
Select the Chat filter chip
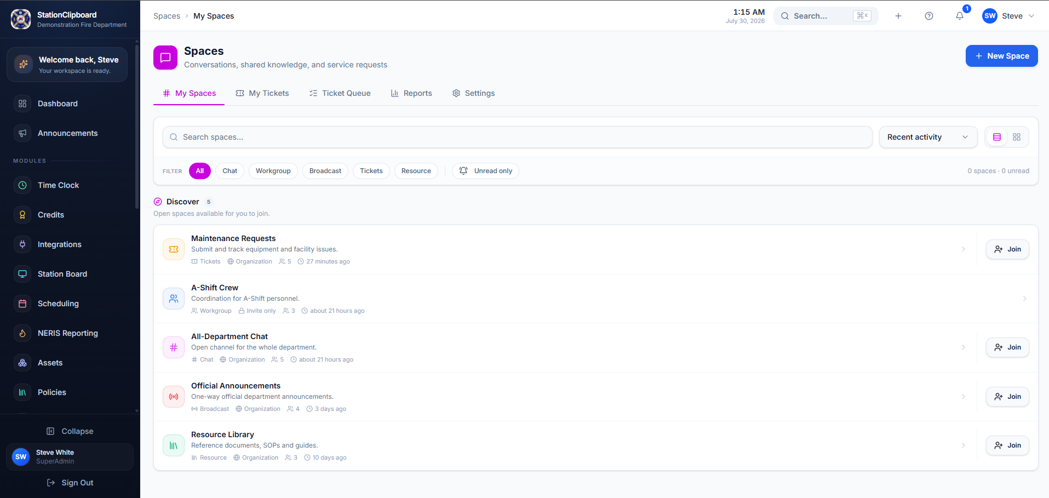click(230, 171)
